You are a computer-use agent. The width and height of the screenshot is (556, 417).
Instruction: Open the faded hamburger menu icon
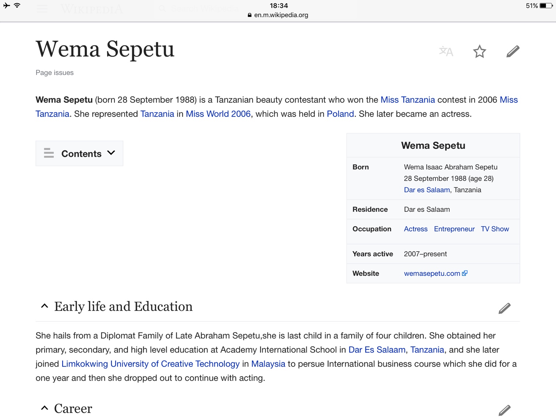click(x=42, y=9)
